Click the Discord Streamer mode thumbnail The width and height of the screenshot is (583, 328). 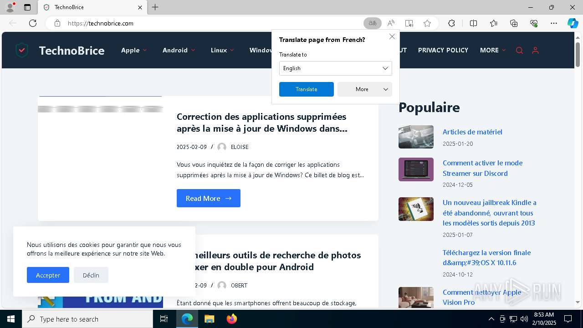[416, 169]
